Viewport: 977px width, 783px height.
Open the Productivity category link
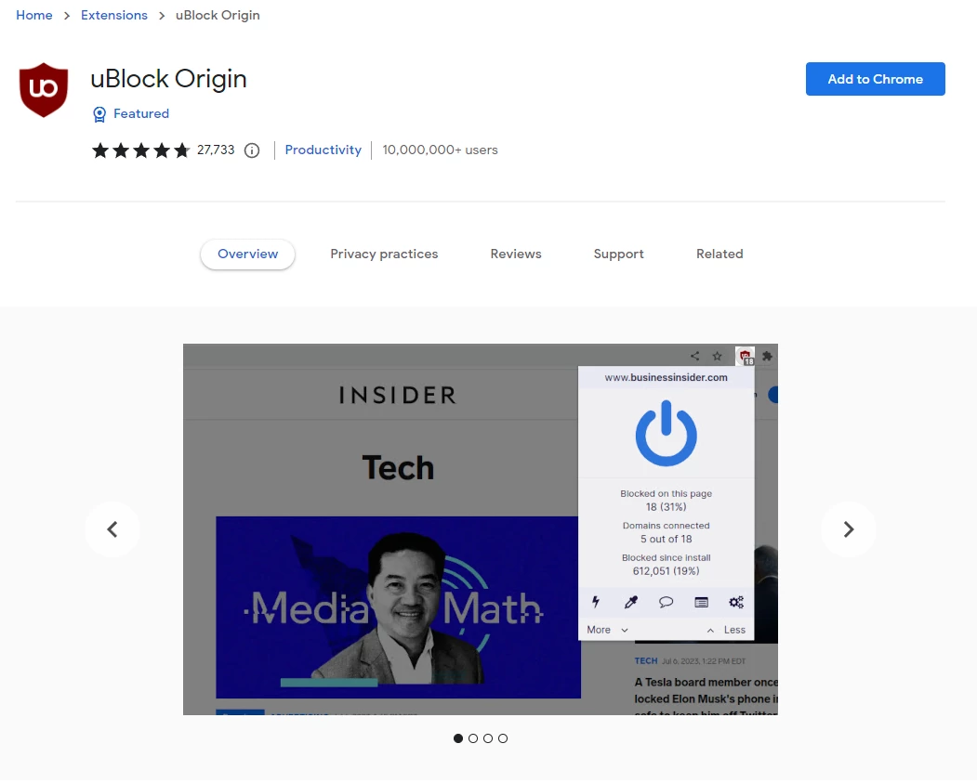323,150
